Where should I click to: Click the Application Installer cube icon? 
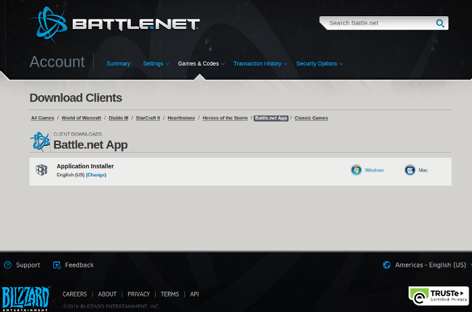click(42, 170)
